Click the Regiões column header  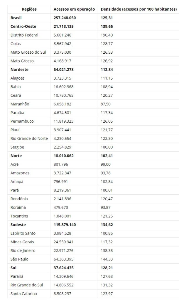coord(29,9)
